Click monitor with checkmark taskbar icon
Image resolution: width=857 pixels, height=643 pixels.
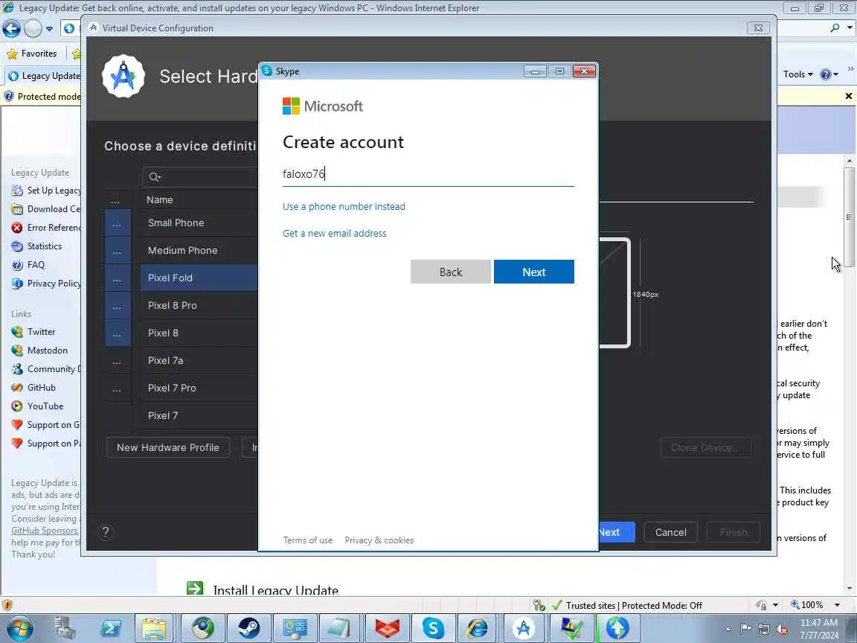571,628
